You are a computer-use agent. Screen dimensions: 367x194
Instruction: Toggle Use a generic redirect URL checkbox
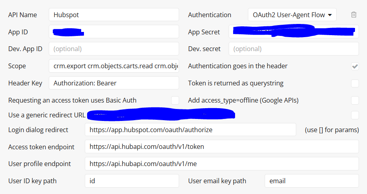[x=355, y=115]
